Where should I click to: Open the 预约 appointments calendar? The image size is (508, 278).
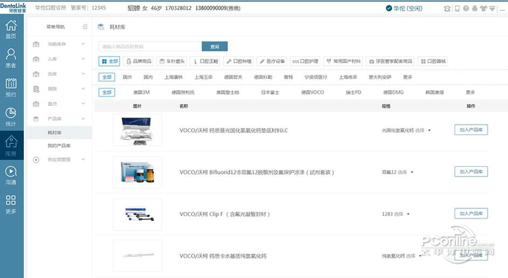point(11,88)
